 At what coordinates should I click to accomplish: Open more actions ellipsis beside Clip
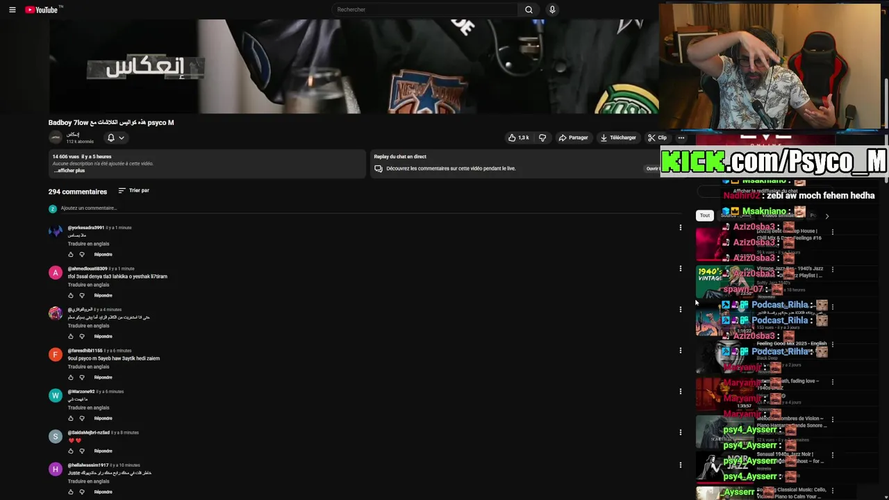[681, 137]
